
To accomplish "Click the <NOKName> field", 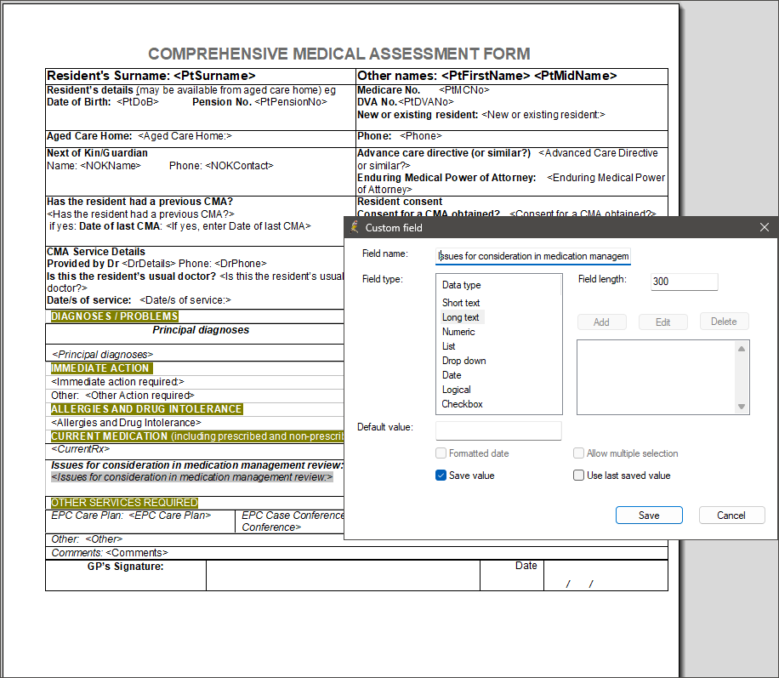I will pyautogui.click(x=111, y=166).
